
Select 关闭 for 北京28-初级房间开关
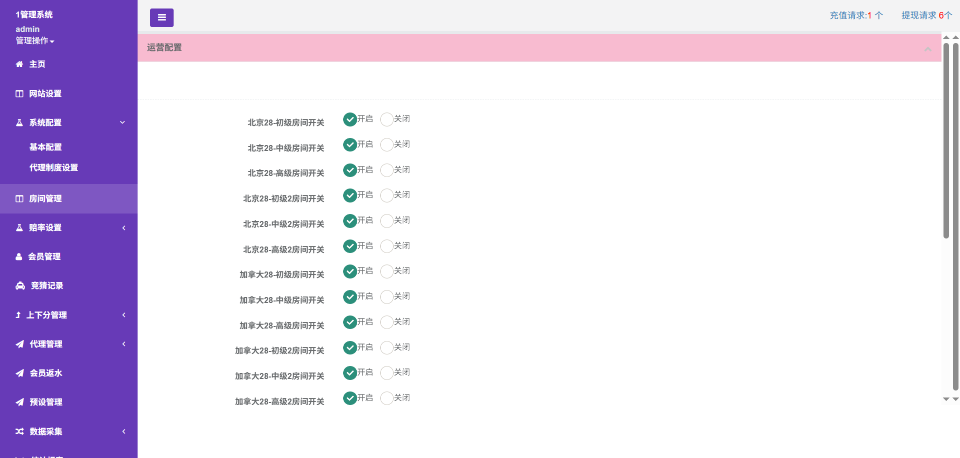coord(387,119)
